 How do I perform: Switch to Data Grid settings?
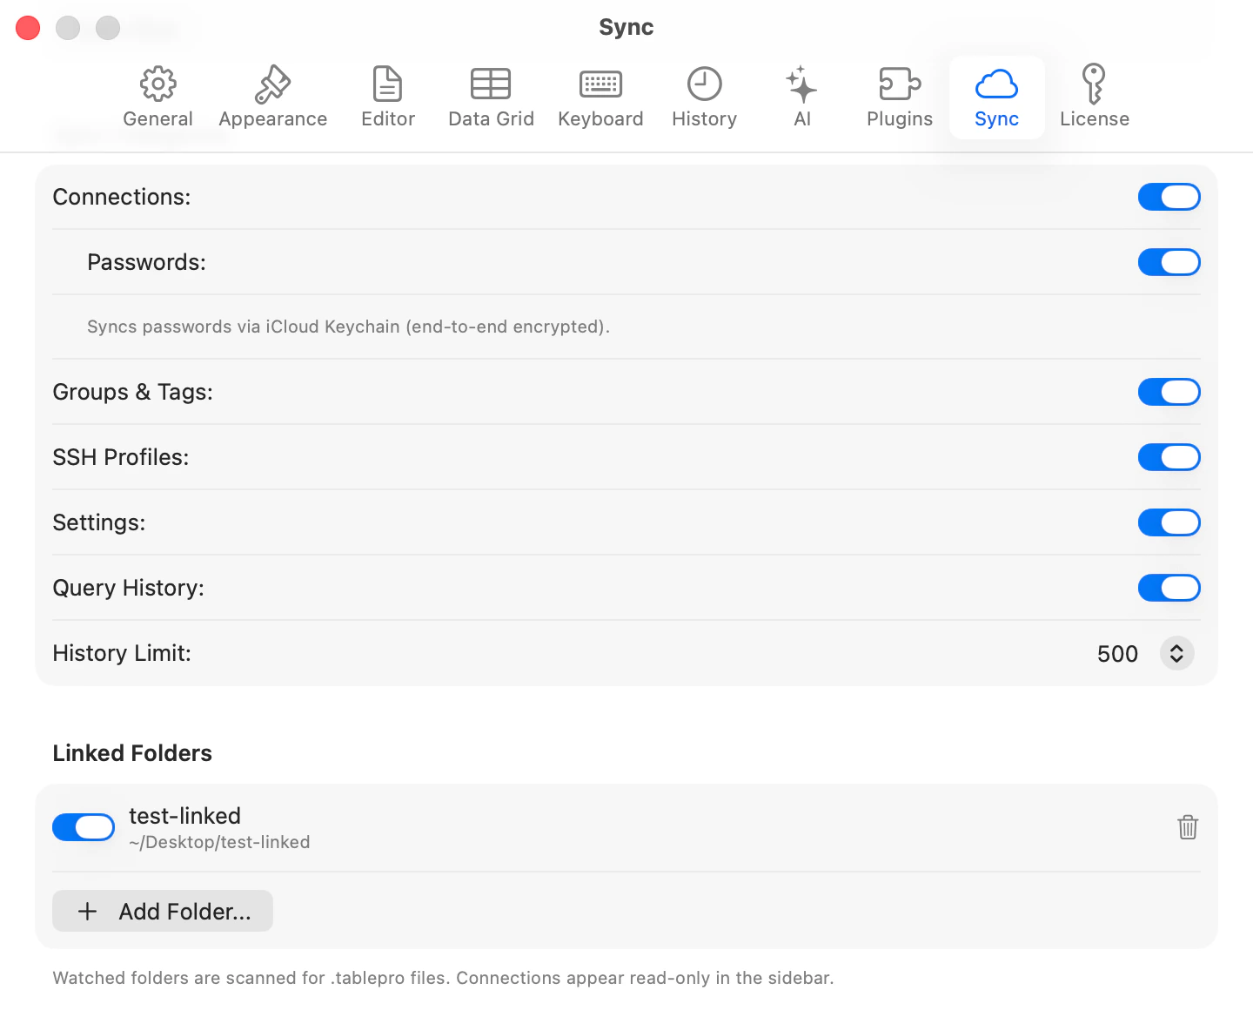(x=491, y=96)
